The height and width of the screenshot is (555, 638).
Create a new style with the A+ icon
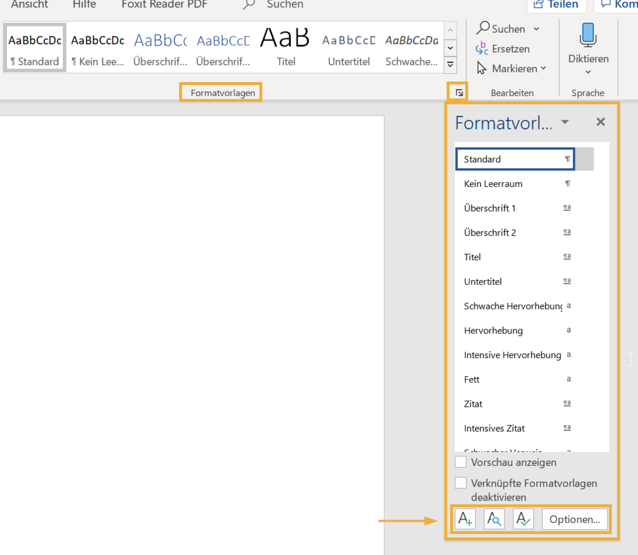[x=464, y=519]
